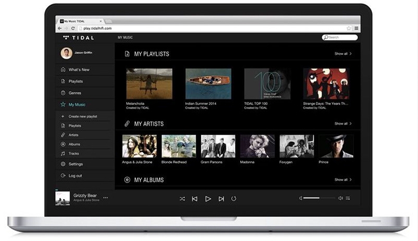Bookmark page with star icon
418x241 pixels.
349,28
